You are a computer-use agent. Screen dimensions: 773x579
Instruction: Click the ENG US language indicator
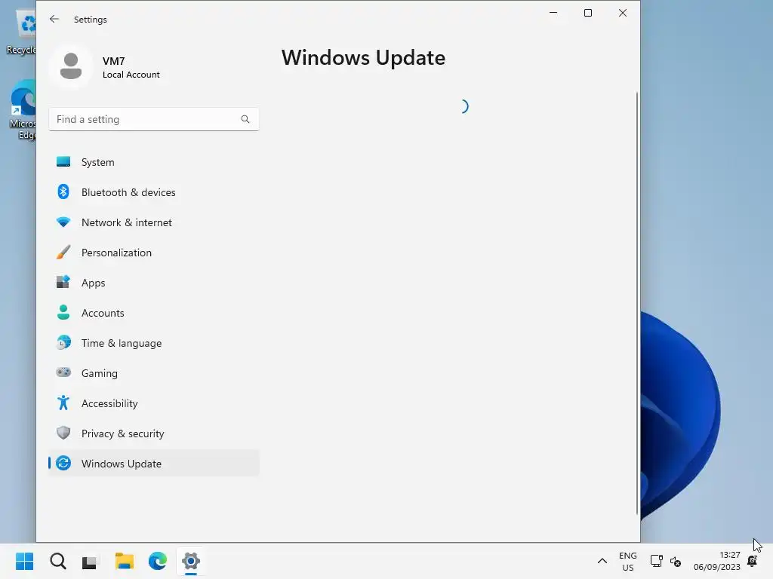627,561
